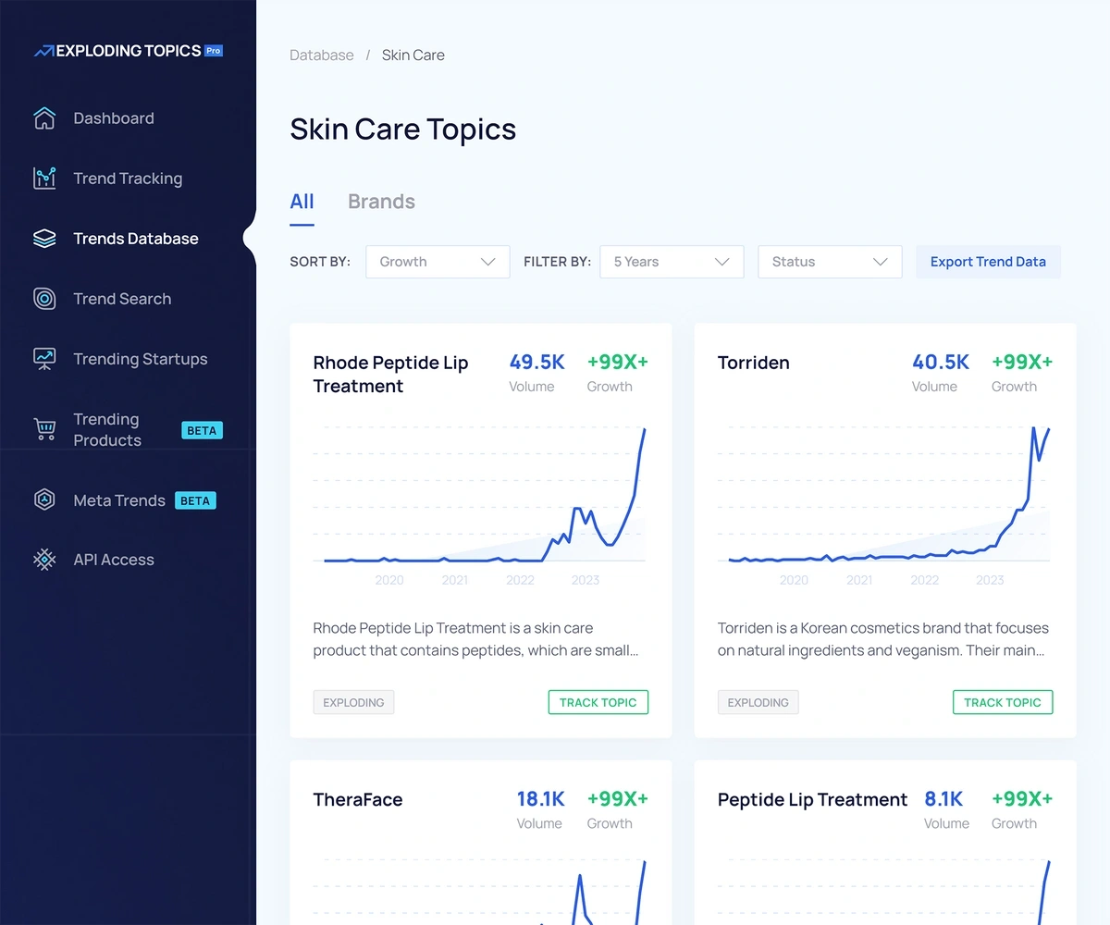This screenshot has height=925, width=1110.
Task: Click the Torriden description text
Action: pyautogui.click(x=883, y=639)
